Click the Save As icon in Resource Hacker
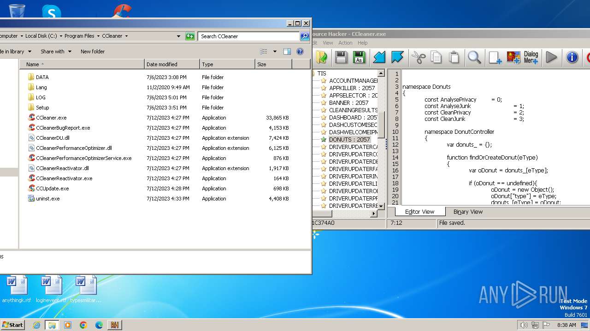 (x=359, y=57)
